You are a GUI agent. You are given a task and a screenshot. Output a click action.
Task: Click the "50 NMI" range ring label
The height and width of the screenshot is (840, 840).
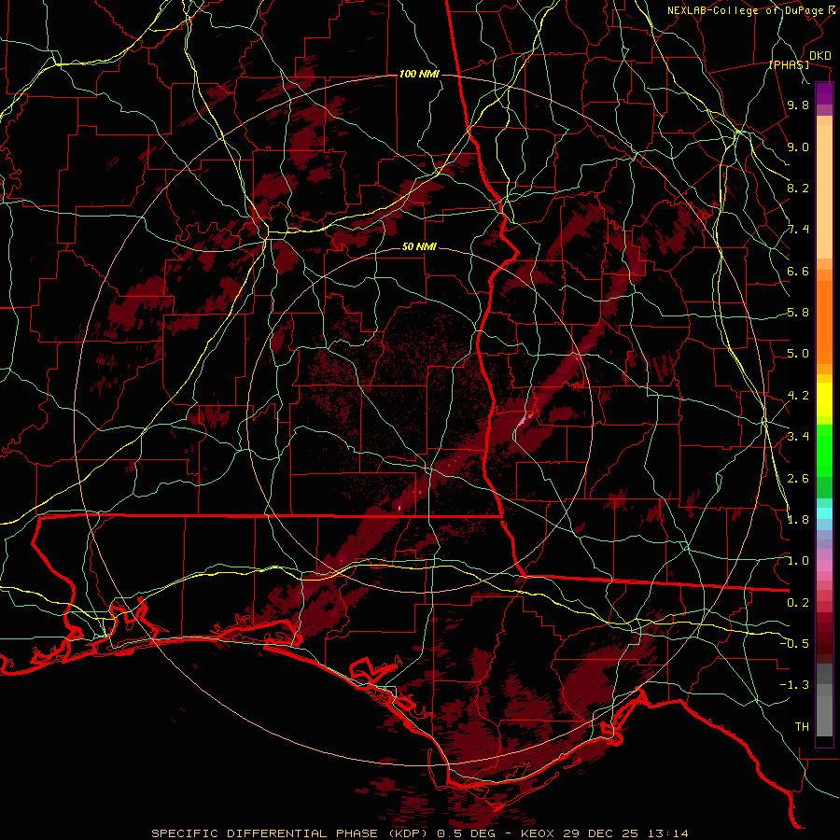click(419, 247)
